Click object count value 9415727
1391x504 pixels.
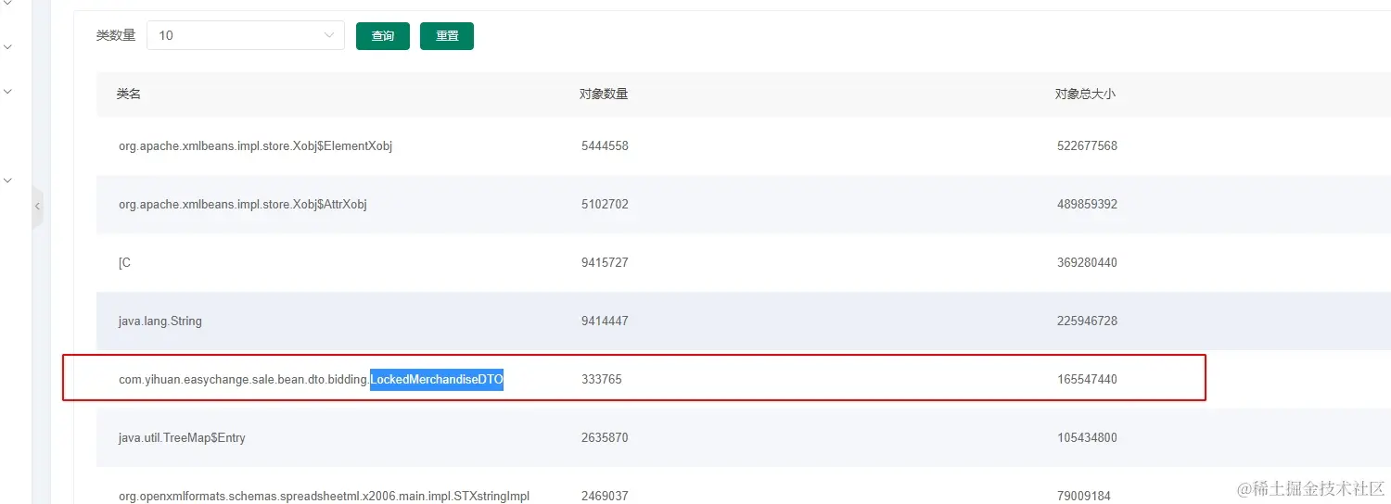coord(605,262)
